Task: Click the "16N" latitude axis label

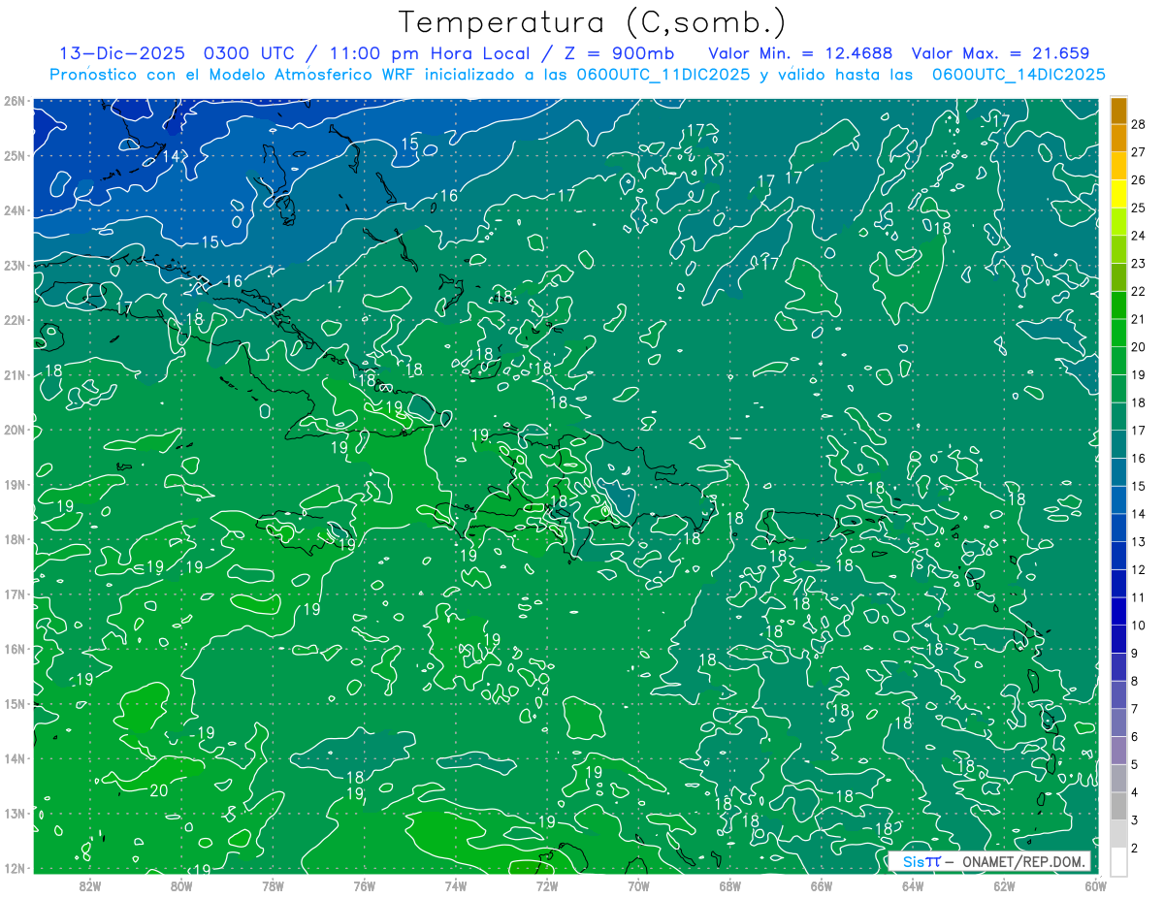Action: [15, 649]
